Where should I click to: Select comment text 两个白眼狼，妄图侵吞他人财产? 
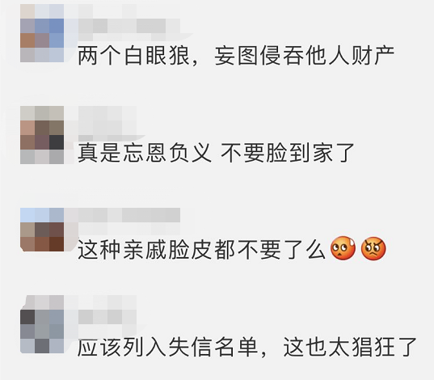[236, 57]
